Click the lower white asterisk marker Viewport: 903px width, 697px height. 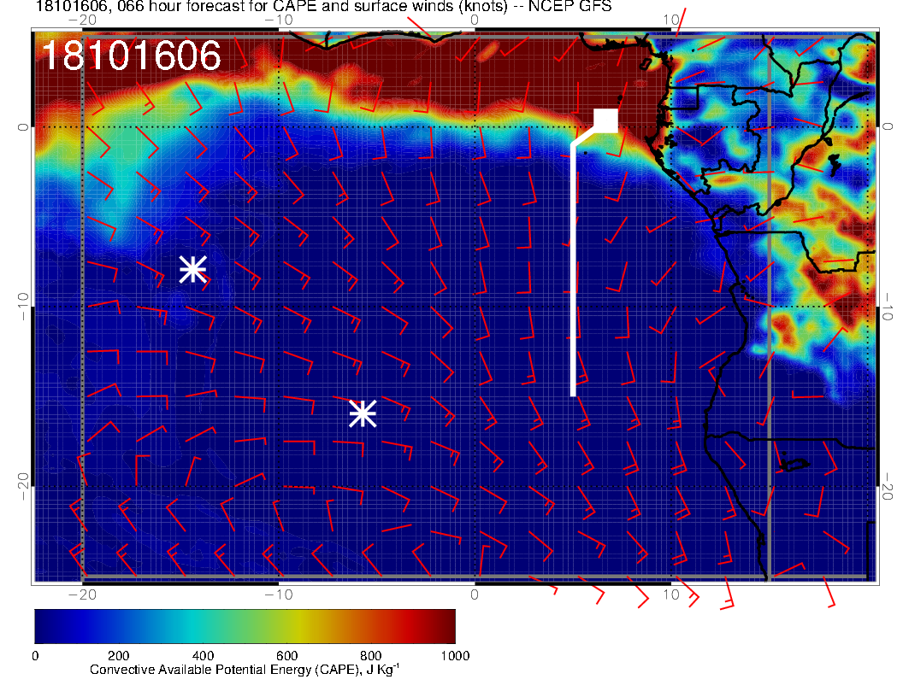(363, 413)
